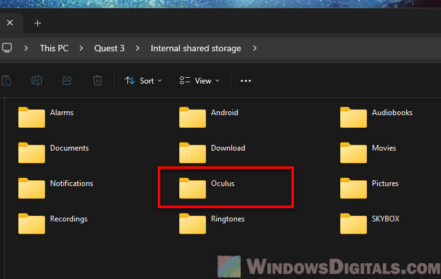Open the View dropdown
Screen dimensions: 441x279
coord(200,81)
